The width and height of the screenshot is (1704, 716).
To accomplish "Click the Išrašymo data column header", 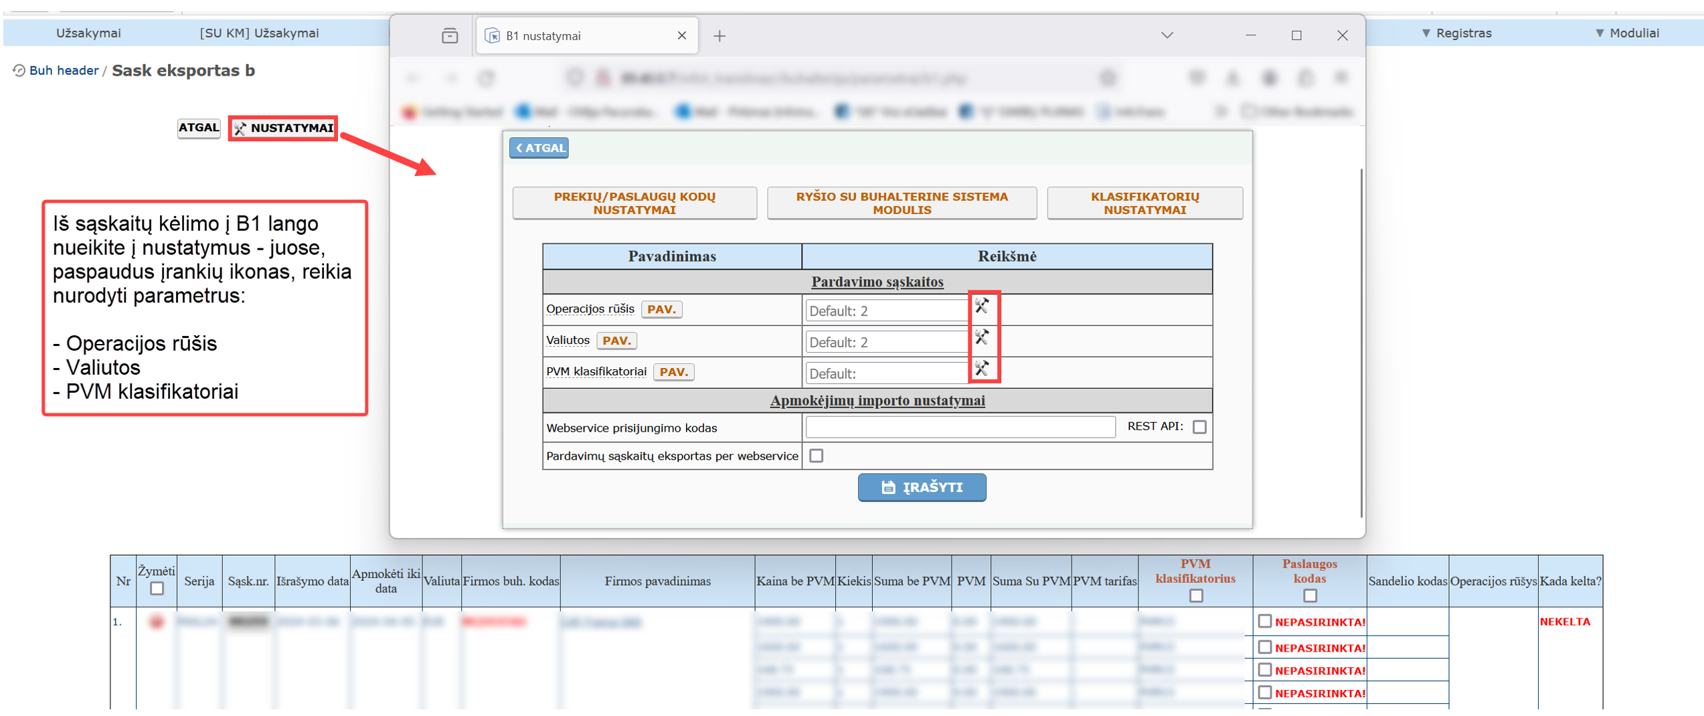I will [x=312, y=581].
